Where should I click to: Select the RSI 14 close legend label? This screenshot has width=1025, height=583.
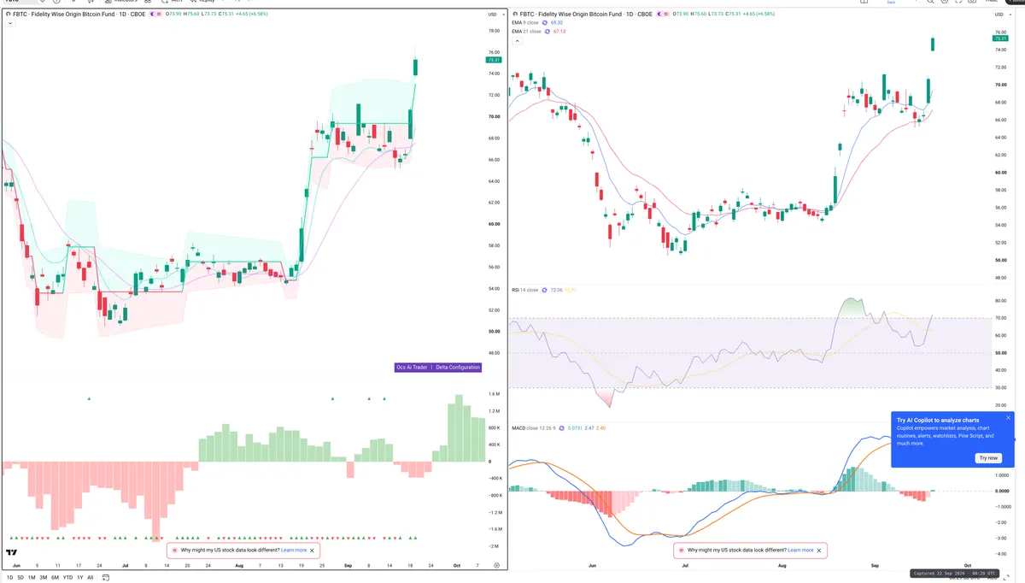[x=524, y=290]
